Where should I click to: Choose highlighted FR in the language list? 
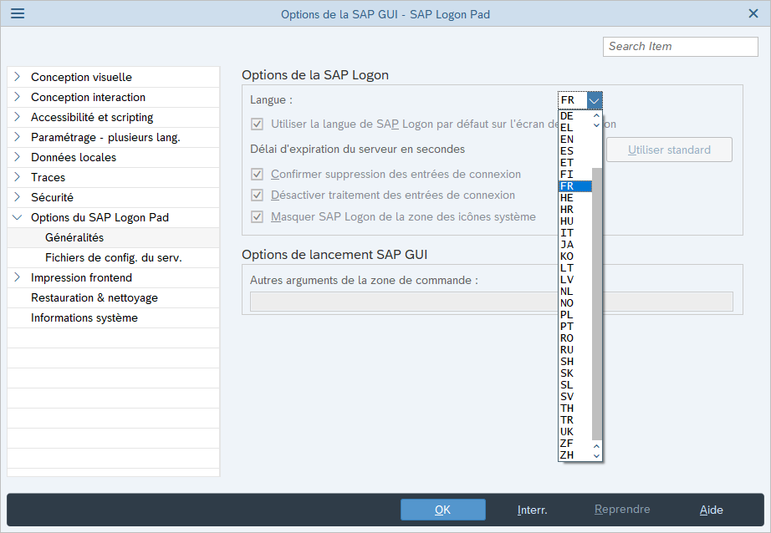coord(575,186)
